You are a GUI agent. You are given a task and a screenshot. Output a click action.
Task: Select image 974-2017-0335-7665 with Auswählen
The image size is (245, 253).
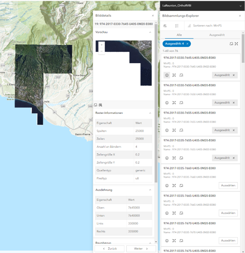click(228, 213)
